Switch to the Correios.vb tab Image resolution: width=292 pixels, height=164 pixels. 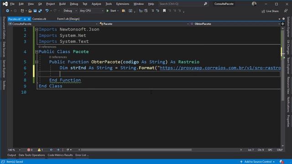point(39,19)
